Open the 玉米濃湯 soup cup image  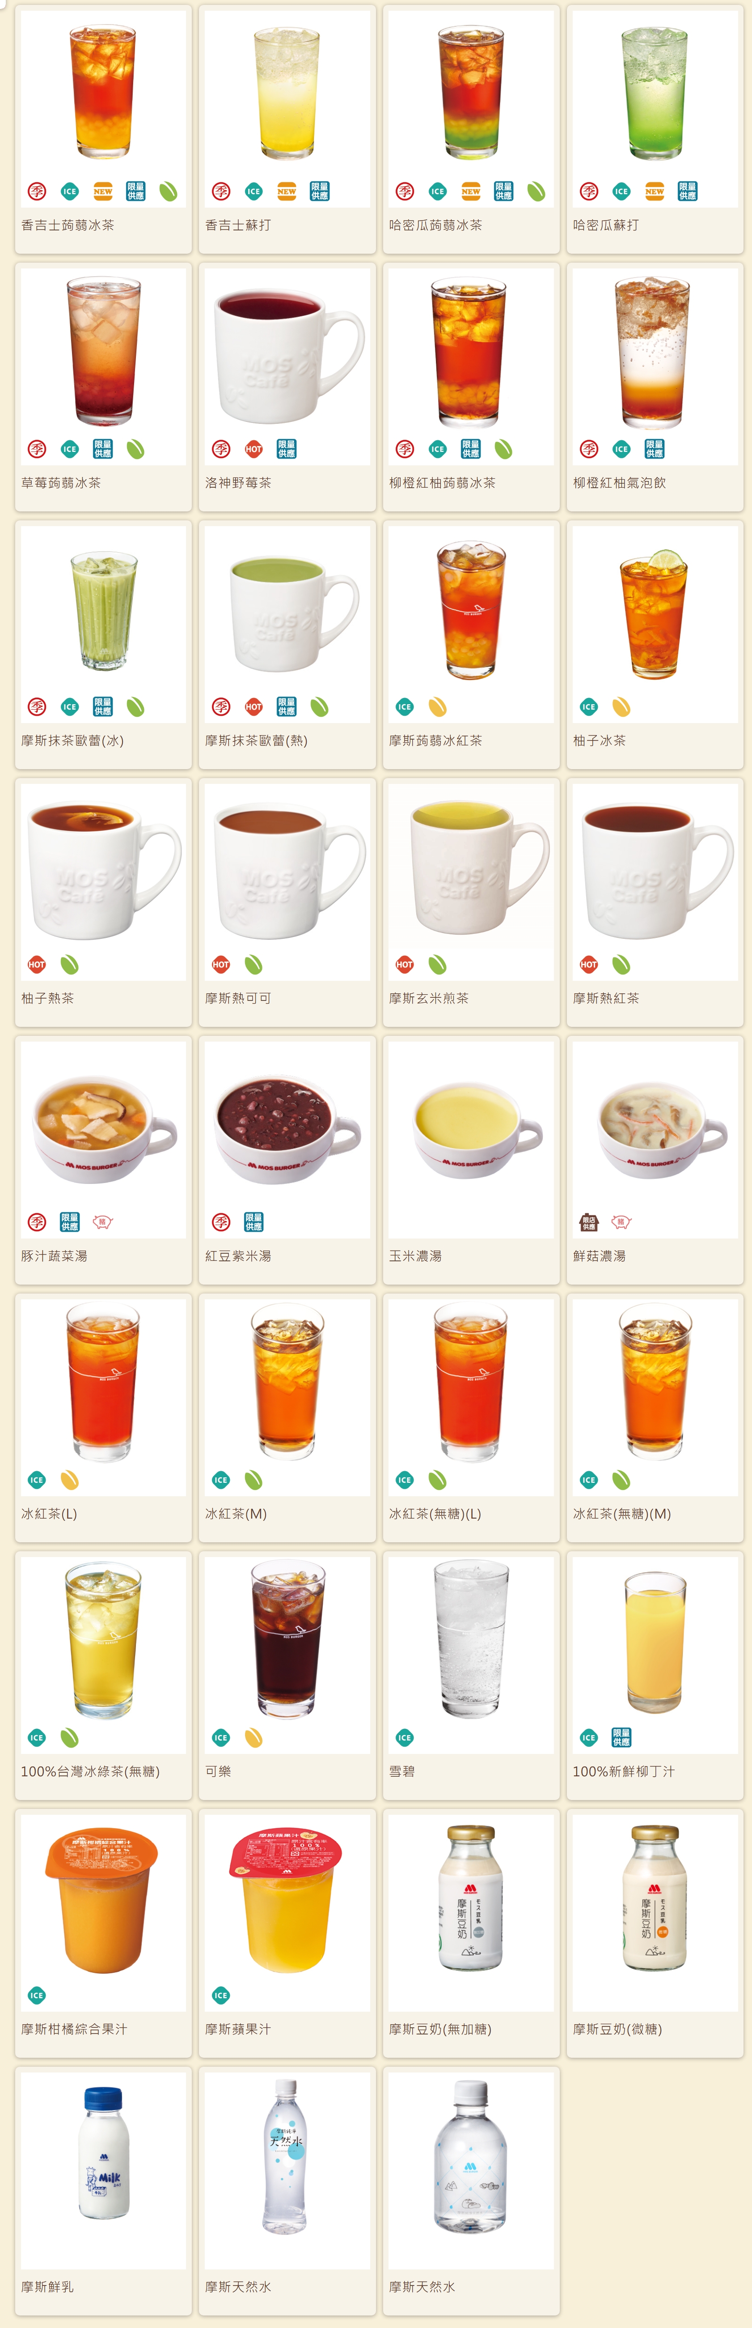(x=471, y=1140)
